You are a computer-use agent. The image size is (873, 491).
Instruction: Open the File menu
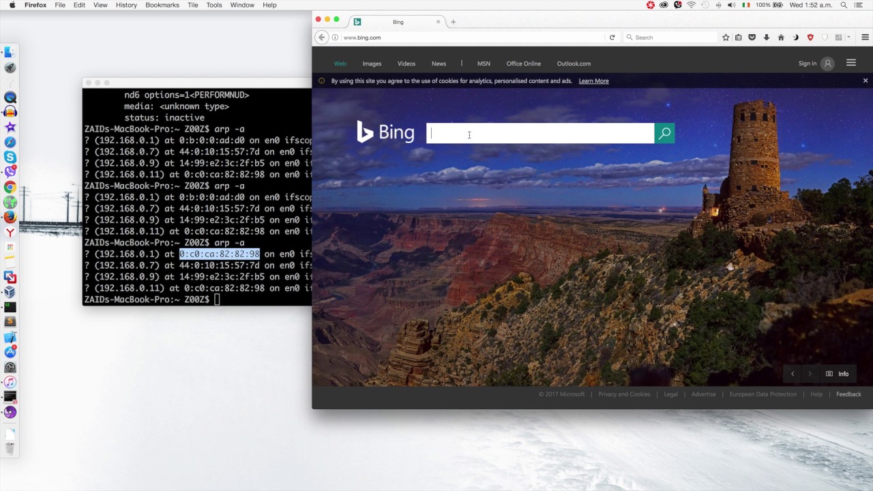point(60,5)
